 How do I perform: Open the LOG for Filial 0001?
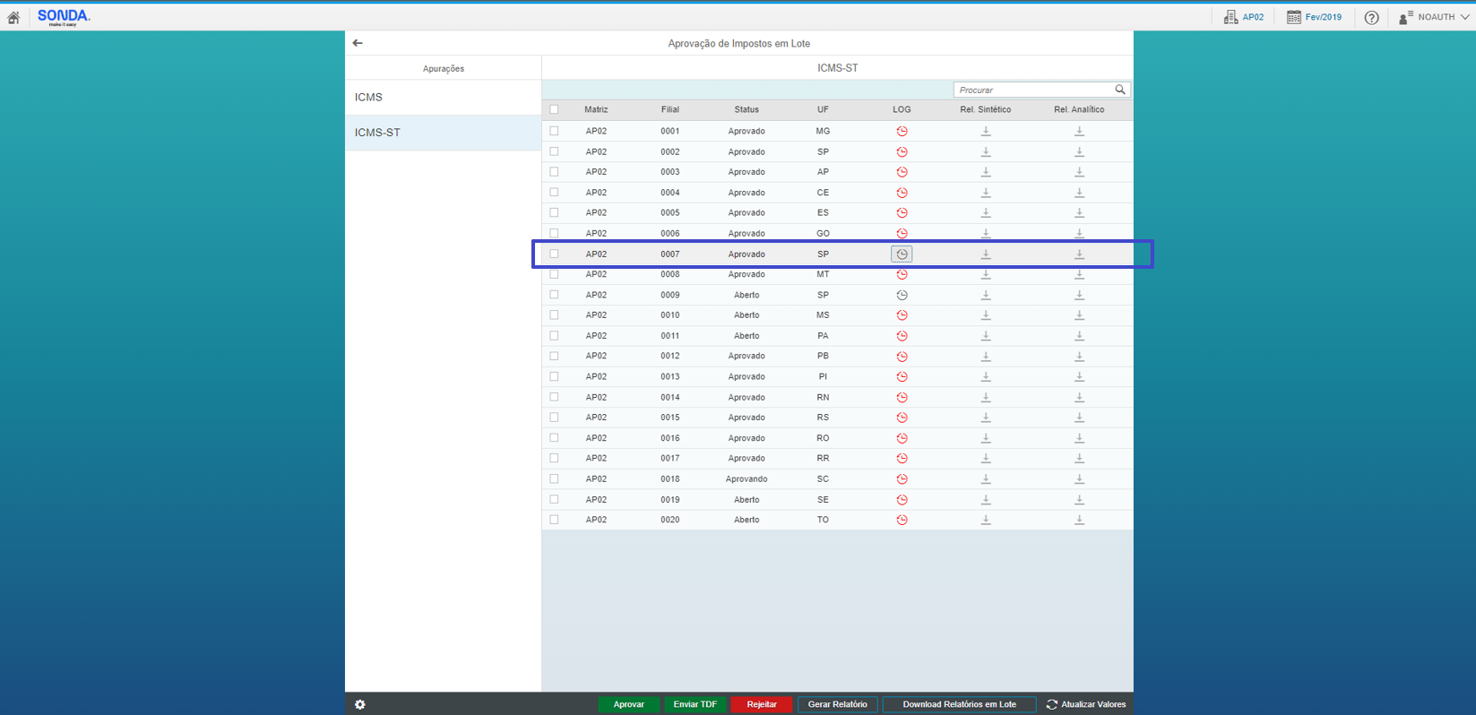click(x=902, y=131)
